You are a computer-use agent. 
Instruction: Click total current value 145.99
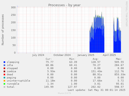(49, 87)
